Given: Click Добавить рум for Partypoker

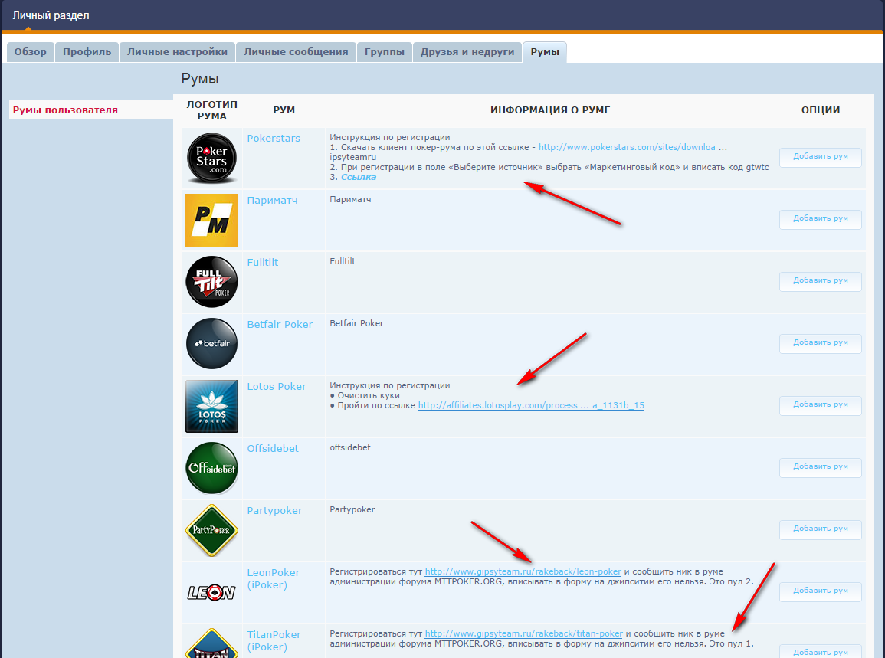Looking at the screenshot, I should pos(821,529).
